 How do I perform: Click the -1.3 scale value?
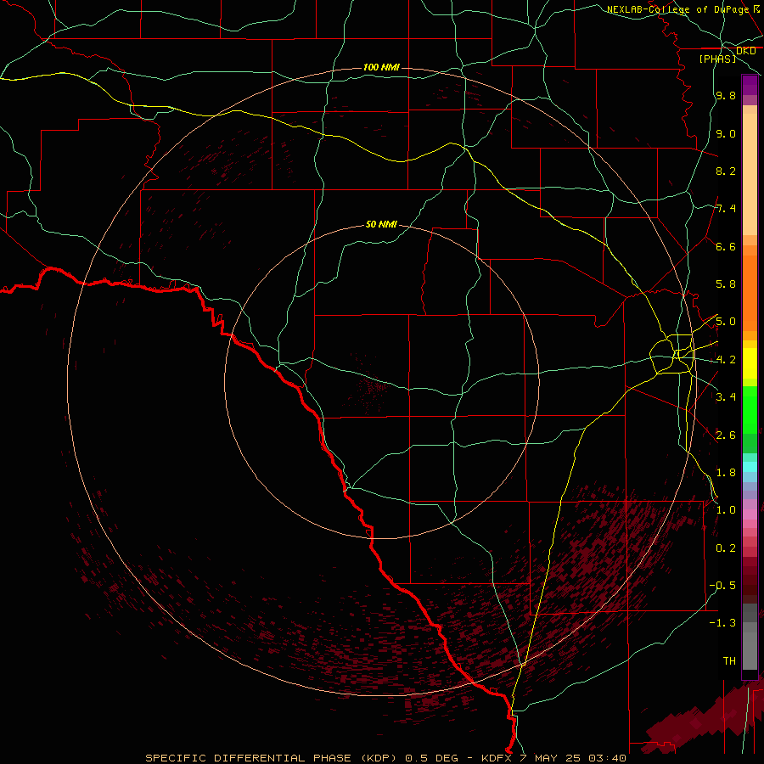[722, 623]
